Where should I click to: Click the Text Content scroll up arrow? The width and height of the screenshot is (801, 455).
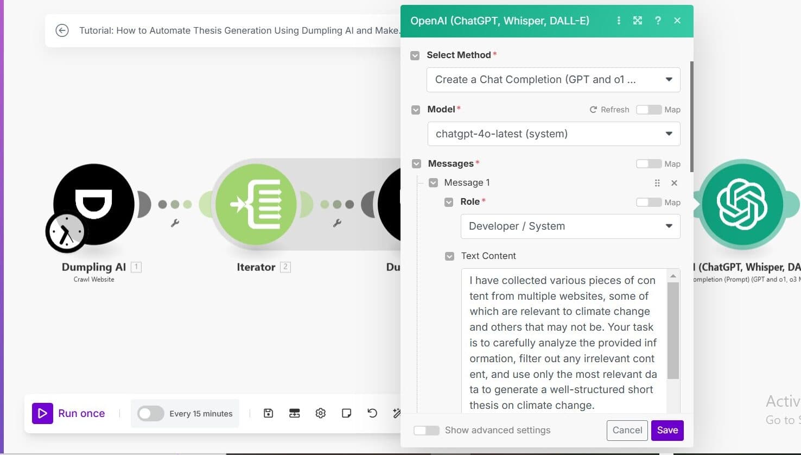673,276
